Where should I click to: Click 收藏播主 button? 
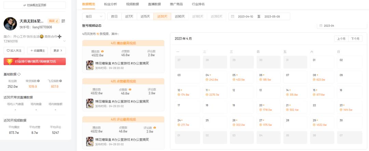(x=38, y=50)
